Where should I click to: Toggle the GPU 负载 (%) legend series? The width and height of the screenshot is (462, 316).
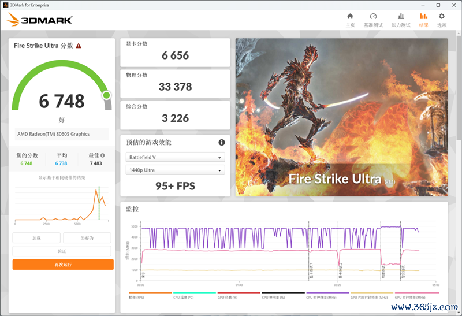[239, 295]
